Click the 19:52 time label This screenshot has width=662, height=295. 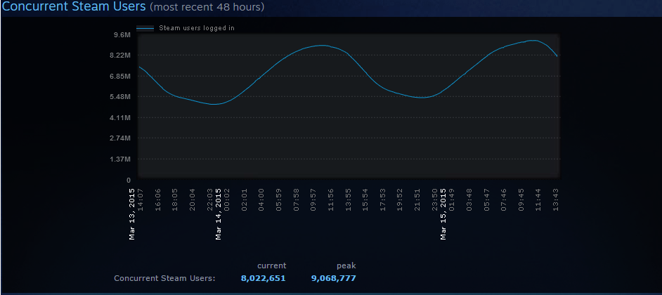coord(400,199)
